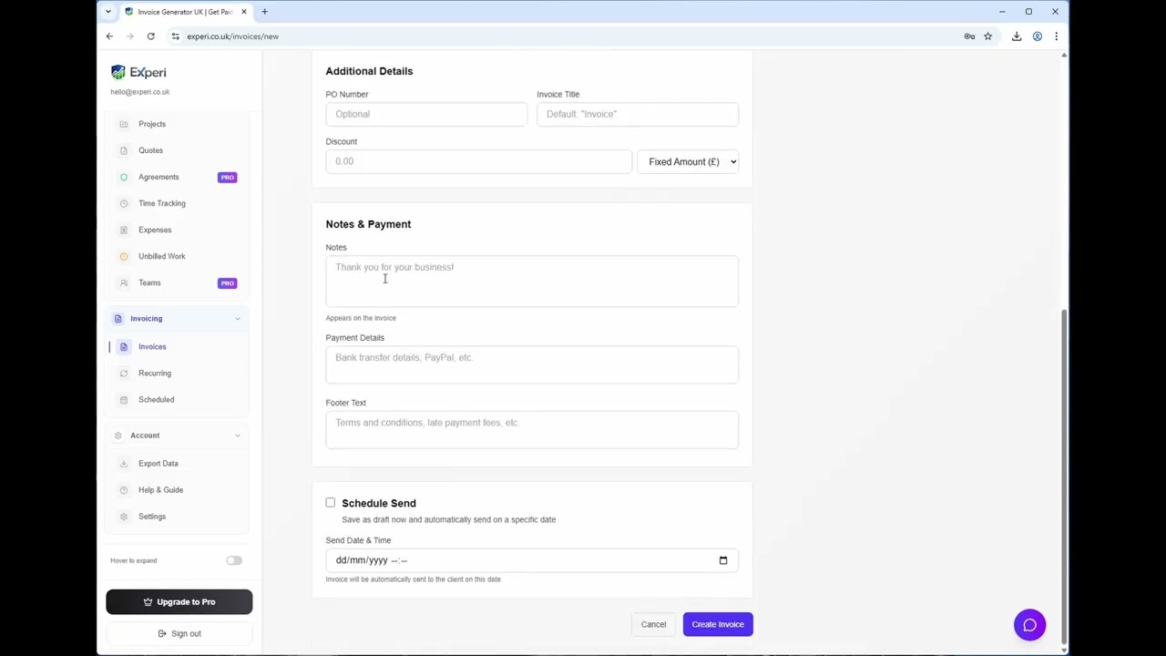Screen dimensions: 1166x656
Task: Click the Settings gear icon in sidebar
Action: coord(124,517)
